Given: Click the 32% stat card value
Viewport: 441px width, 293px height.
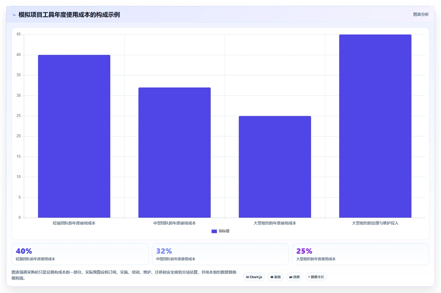Looking at the screenshot, I should pyautogui.click(x=164, y=251).
